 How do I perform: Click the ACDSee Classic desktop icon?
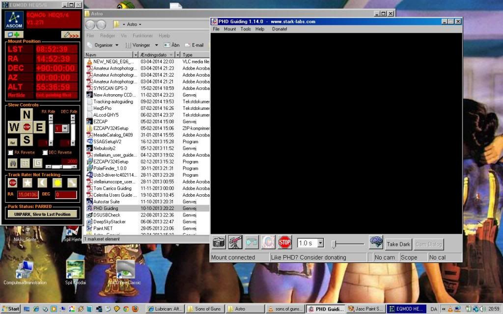124,273
